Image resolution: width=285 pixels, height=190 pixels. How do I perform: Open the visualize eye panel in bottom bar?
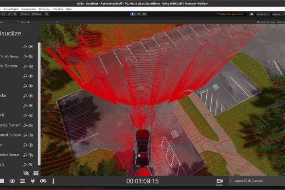click(x=12, y=181)
